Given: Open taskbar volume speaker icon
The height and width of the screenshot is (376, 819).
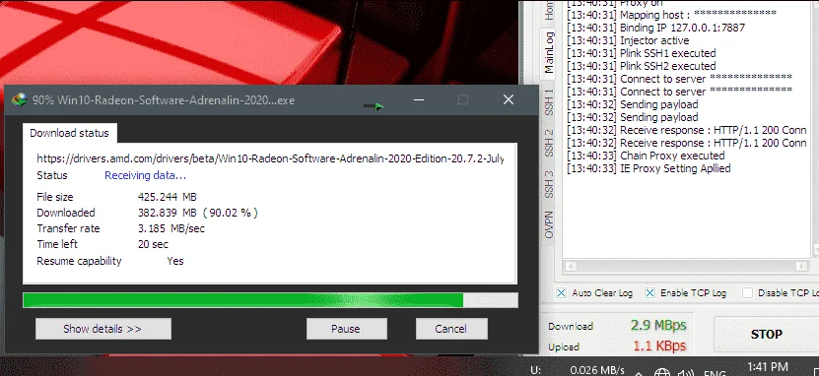Looking at the screenshot, I should click(x=686, y=372).
